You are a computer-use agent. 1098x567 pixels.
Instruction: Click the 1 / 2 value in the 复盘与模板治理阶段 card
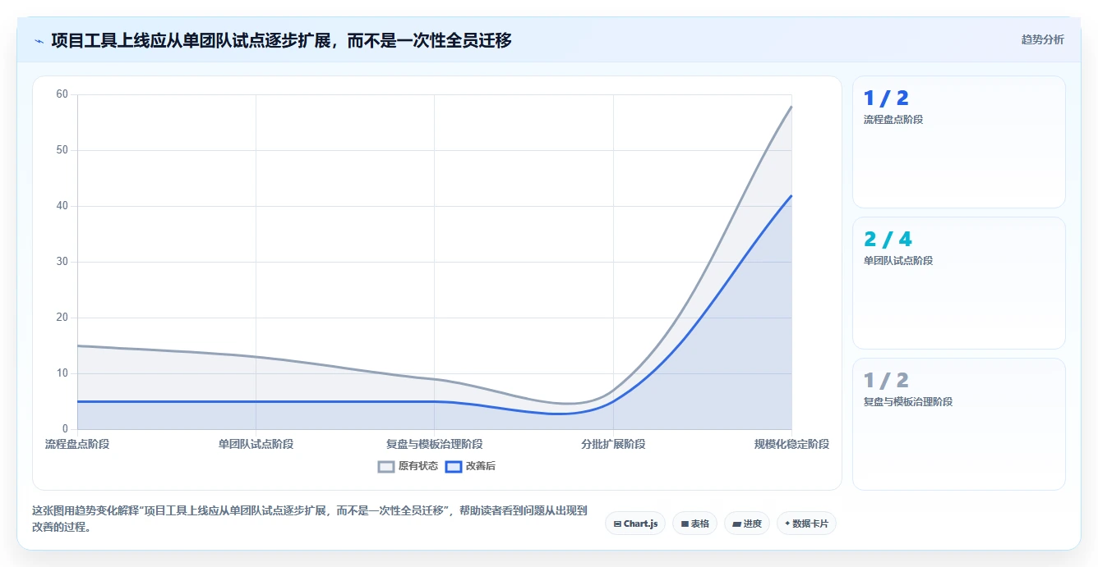click(886, 381)
